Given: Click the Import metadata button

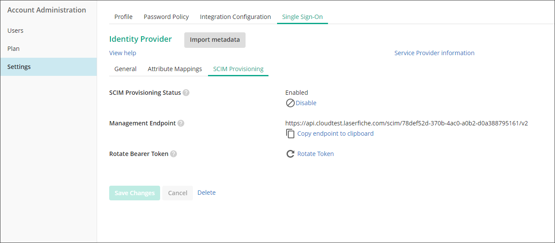Looking at the screenshot, I should pyautogui.click(x=215, y=40).
